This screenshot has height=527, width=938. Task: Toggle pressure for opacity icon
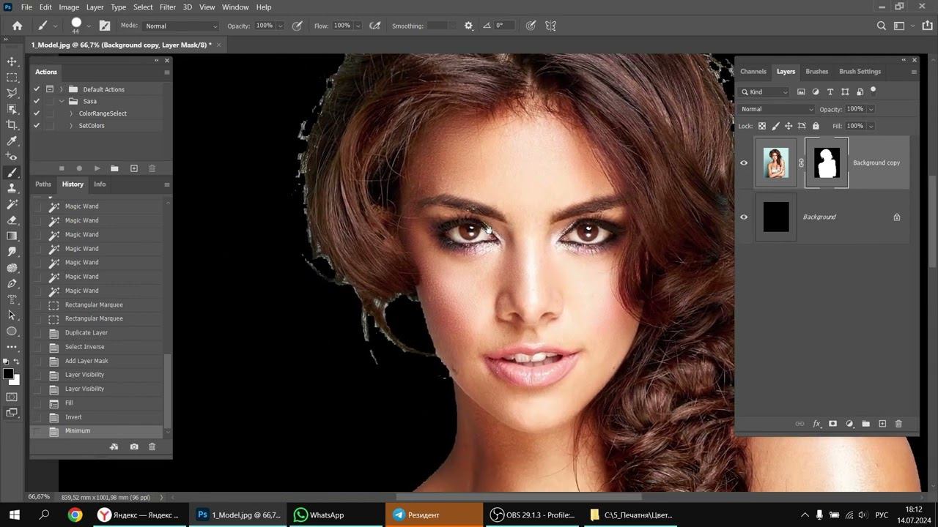[x=297, y=26]
